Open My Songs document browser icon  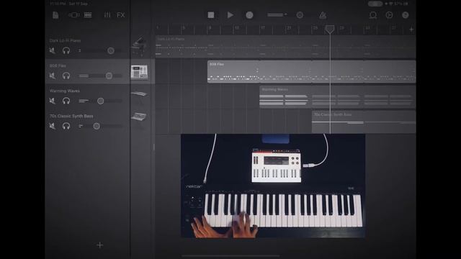55,15
